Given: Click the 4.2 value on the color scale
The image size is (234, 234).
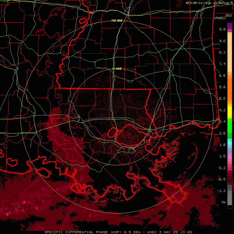Looking at the screenshot, I should (222, 110).
